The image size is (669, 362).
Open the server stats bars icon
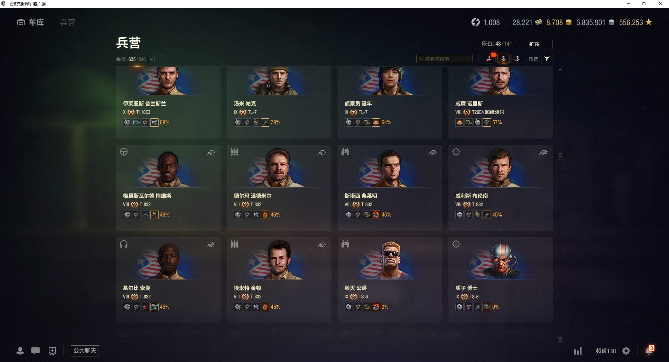click(x=578, y=351)
